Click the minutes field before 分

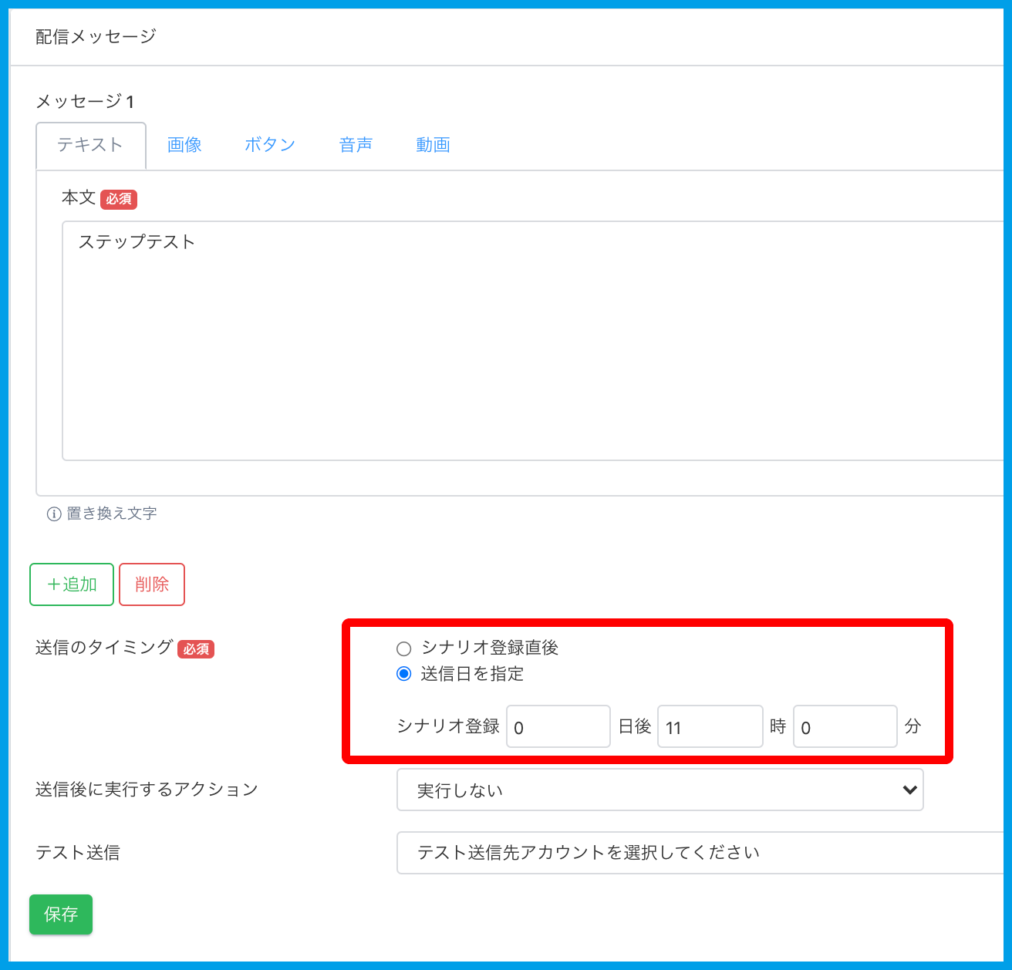tap(845, 726)
